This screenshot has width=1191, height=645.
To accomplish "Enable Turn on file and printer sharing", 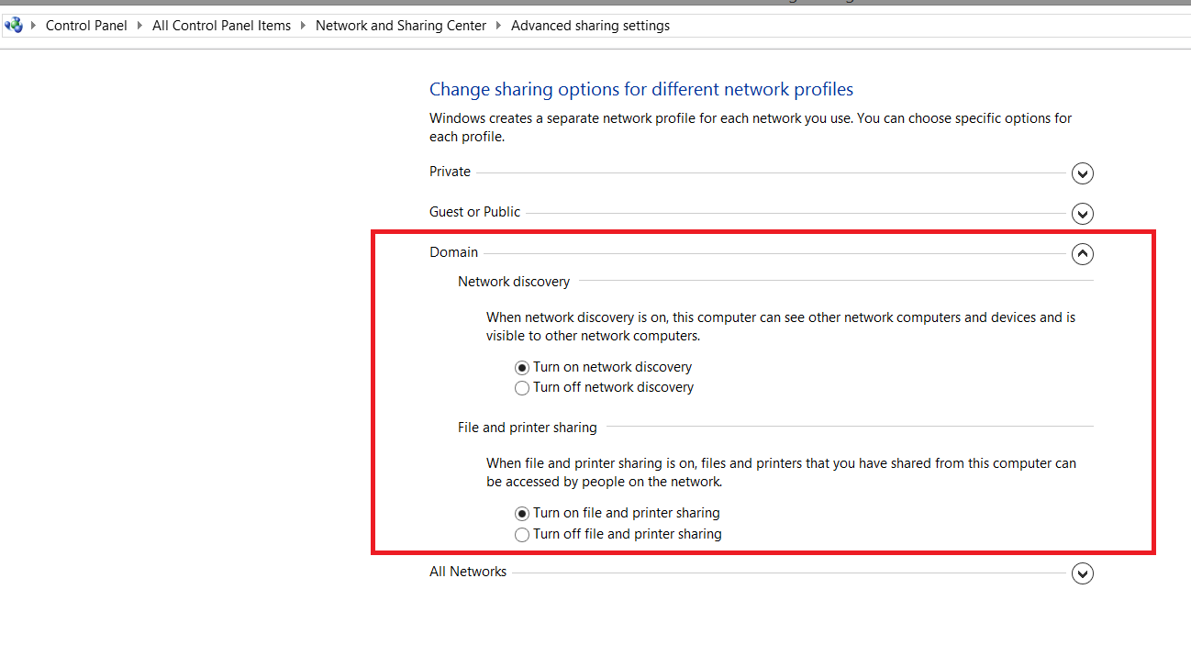I will [x=522, y=514].
